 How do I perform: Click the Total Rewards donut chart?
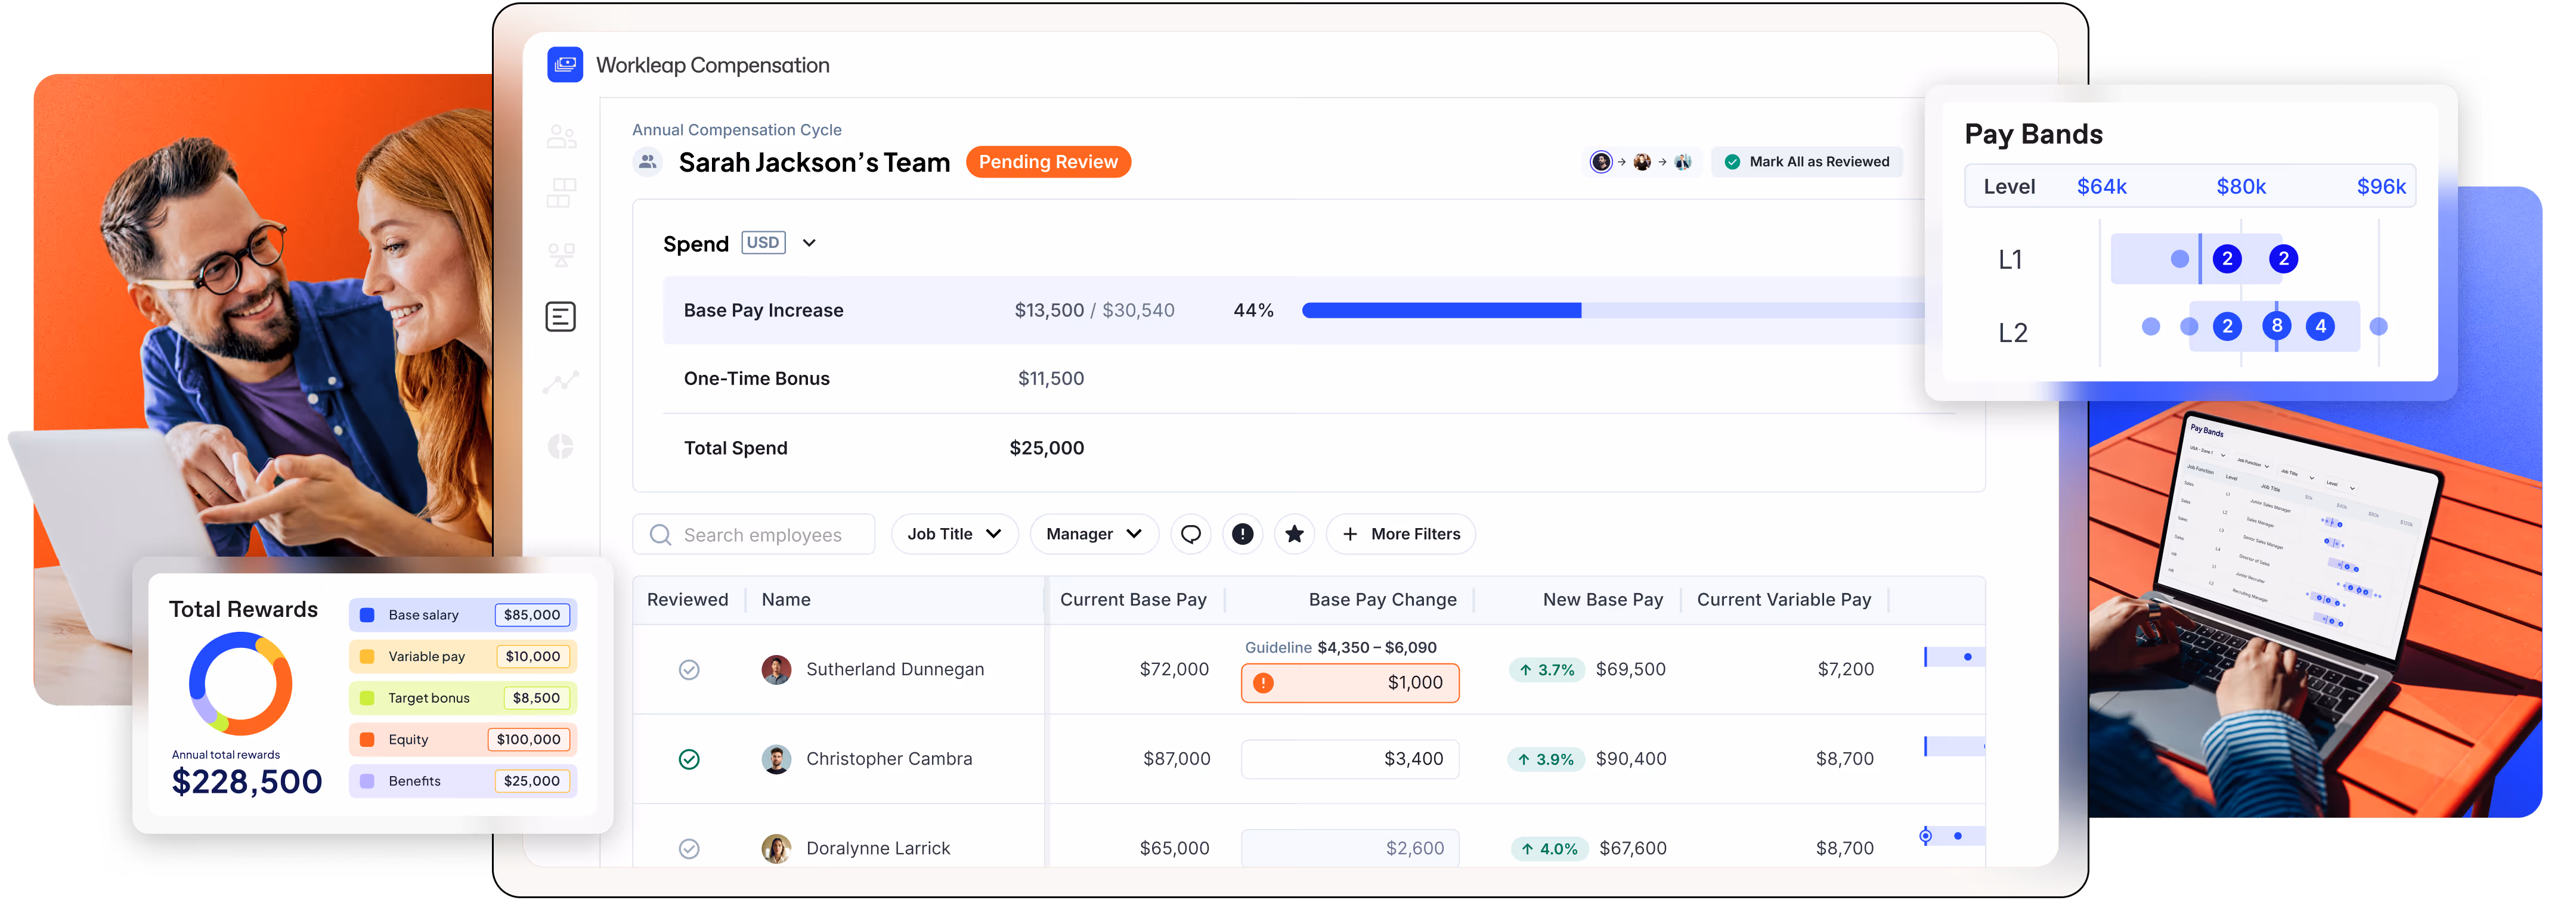(241, 684)
